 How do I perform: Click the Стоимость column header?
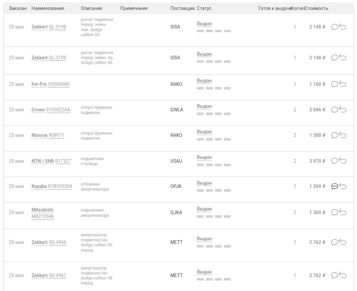[x=316, y=8]
